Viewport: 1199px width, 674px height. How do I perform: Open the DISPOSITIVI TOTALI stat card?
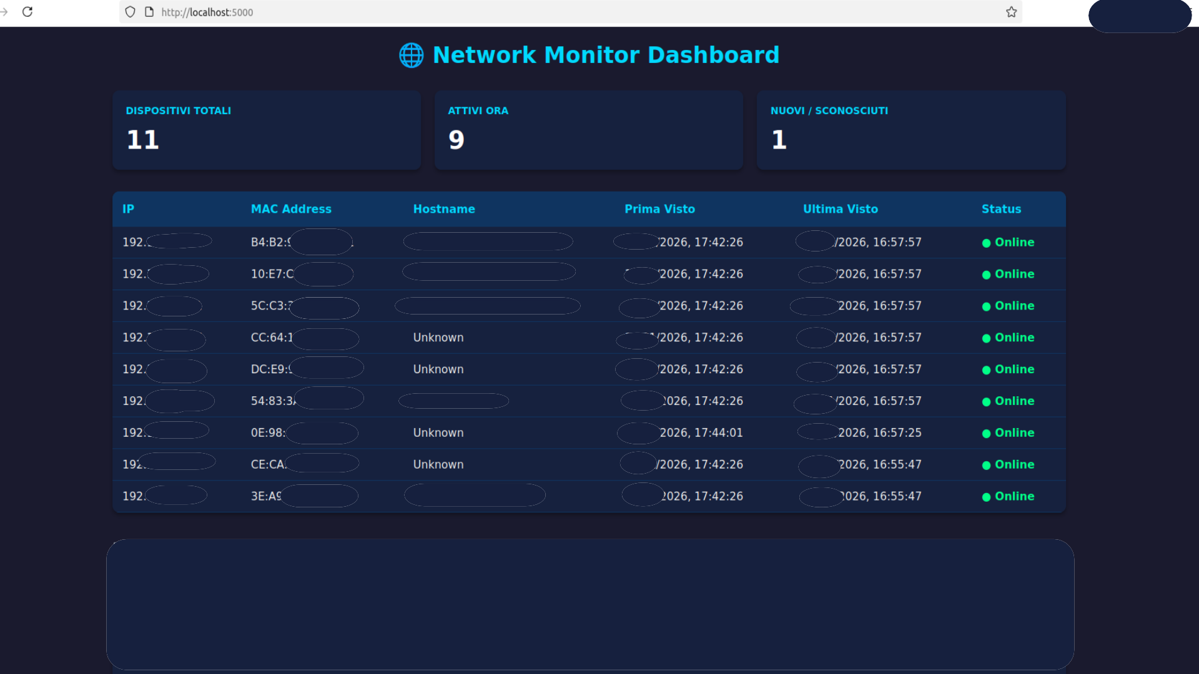click(x=267, y=130)
